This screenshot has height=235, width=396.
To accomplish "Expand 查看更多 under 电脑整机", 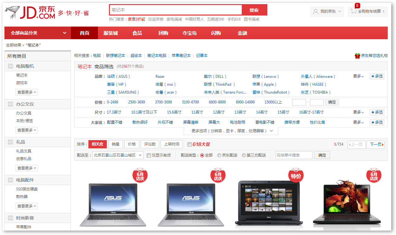I will pyautogui.click(x=27, y=92).
